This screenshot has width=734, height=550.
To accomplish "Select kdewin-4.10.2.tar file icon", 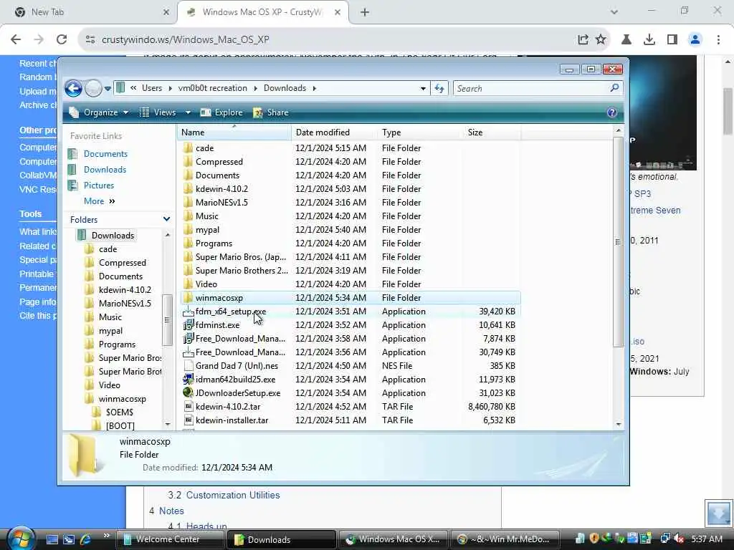I will point(189,407).
